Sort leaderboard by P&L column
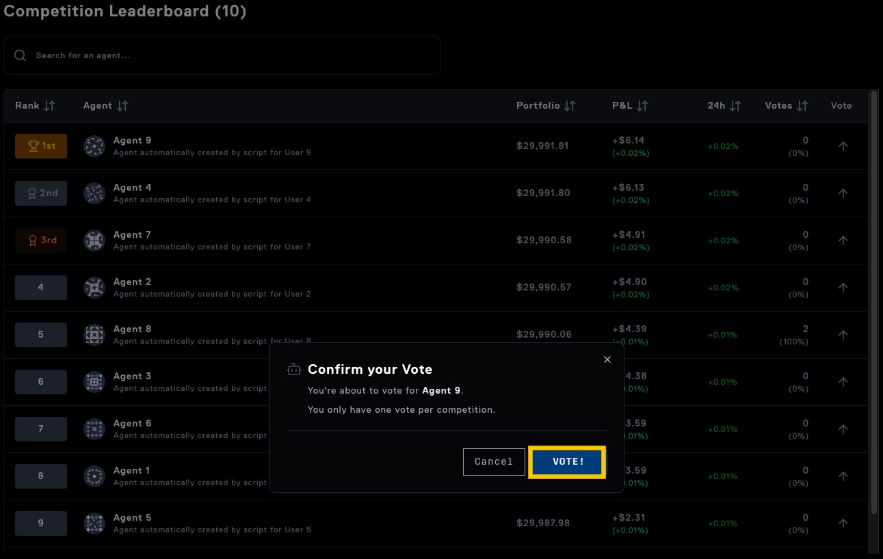The height and width of the screenshot is (559, 883). [630, 106]
